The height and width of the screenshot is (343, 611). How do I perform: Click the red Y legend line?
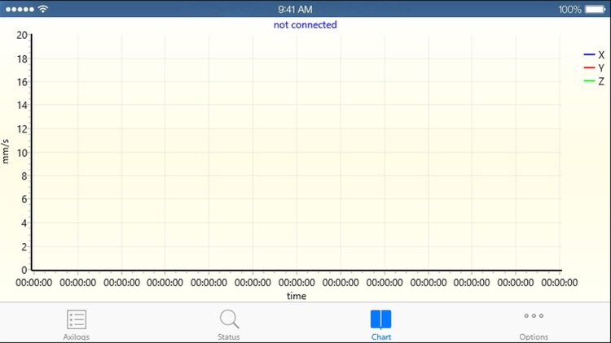click(x=589, y=67)
